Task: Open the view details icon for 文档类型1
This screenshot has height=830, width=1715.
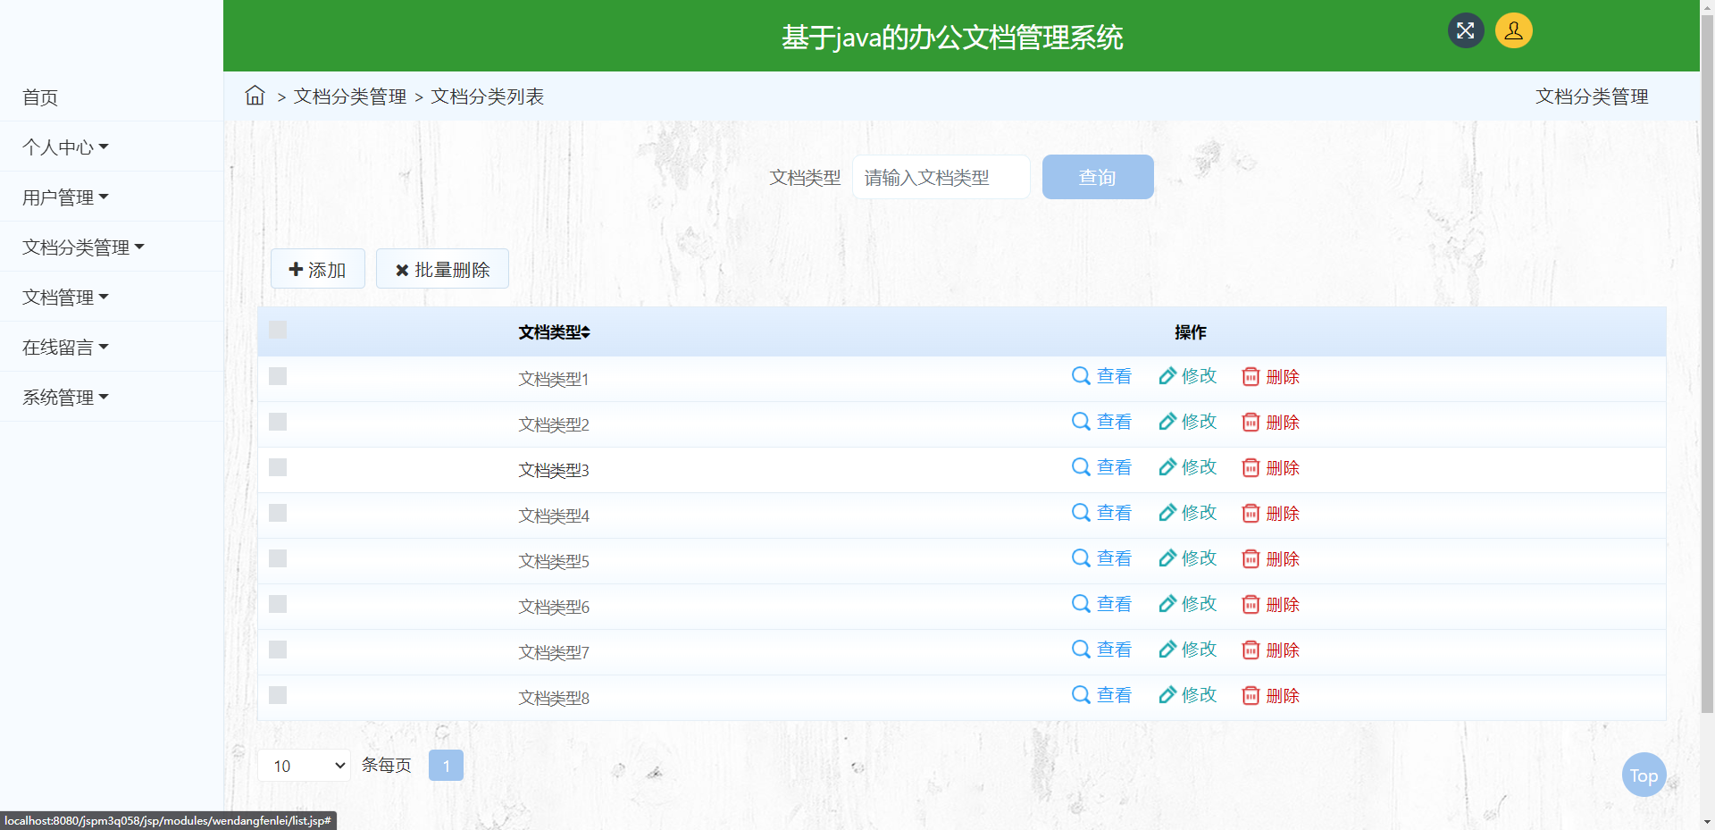Action: point(1079,376)
